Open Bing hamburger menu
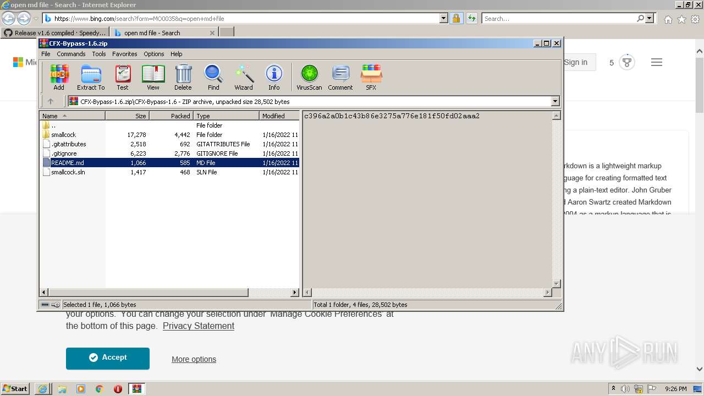The height and width of the screenshot is (396, 704). (x=656, y=62)
